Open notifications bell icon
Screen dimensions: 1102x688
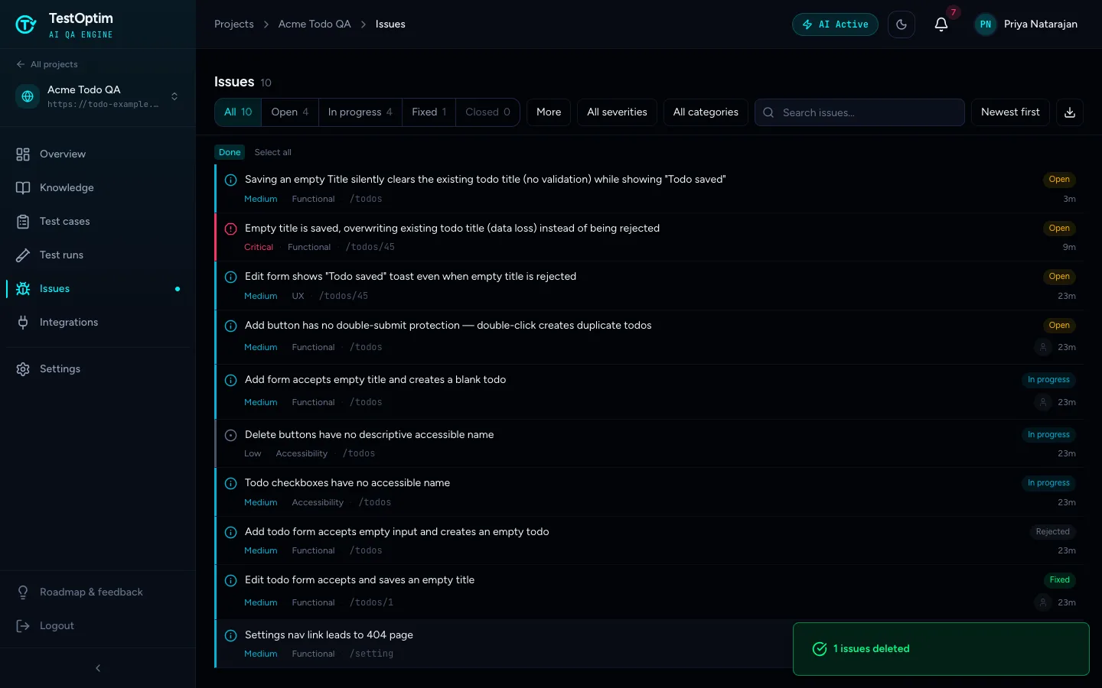[x=941, y=24]
